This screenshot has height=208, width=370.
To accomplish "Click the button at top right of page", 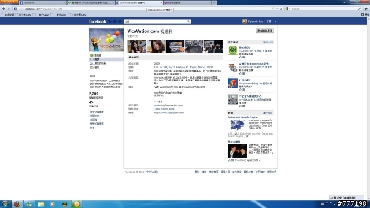I will click(265, 31).
